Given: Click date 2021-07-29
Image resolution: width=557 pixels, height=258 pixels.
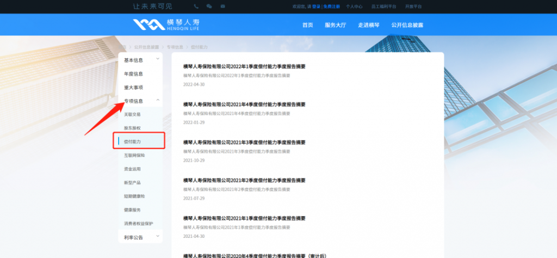Looking at the screenshot, I should [194, 198].
